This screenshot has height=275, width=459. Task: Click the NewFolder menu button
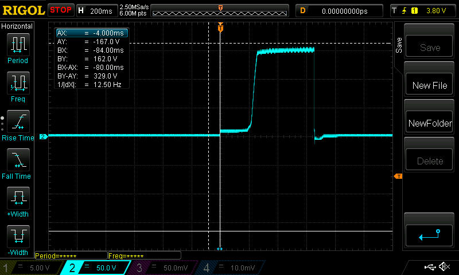coord(430,123)
